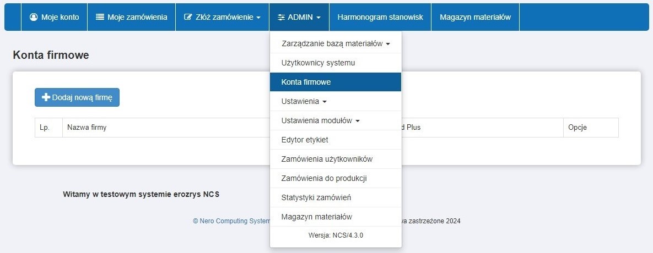
Task: Click the user icon beside Moje konto
Action: point(34,17)
